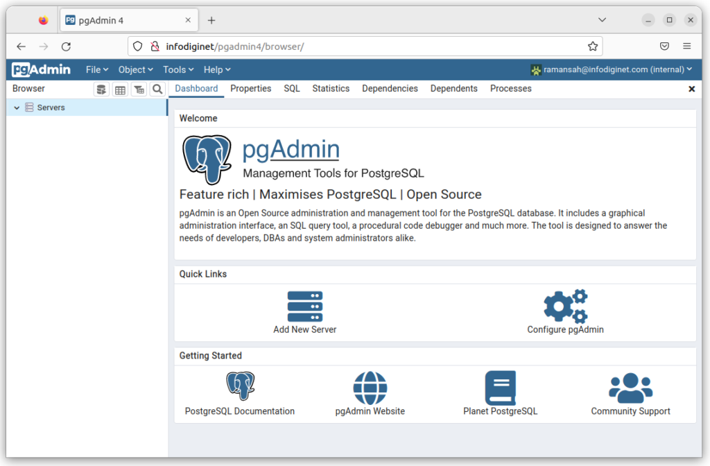The width and height of the screenshot is (710, 466).
Task: Click the user avatar icon in header
Action: (x=536, y=70)
